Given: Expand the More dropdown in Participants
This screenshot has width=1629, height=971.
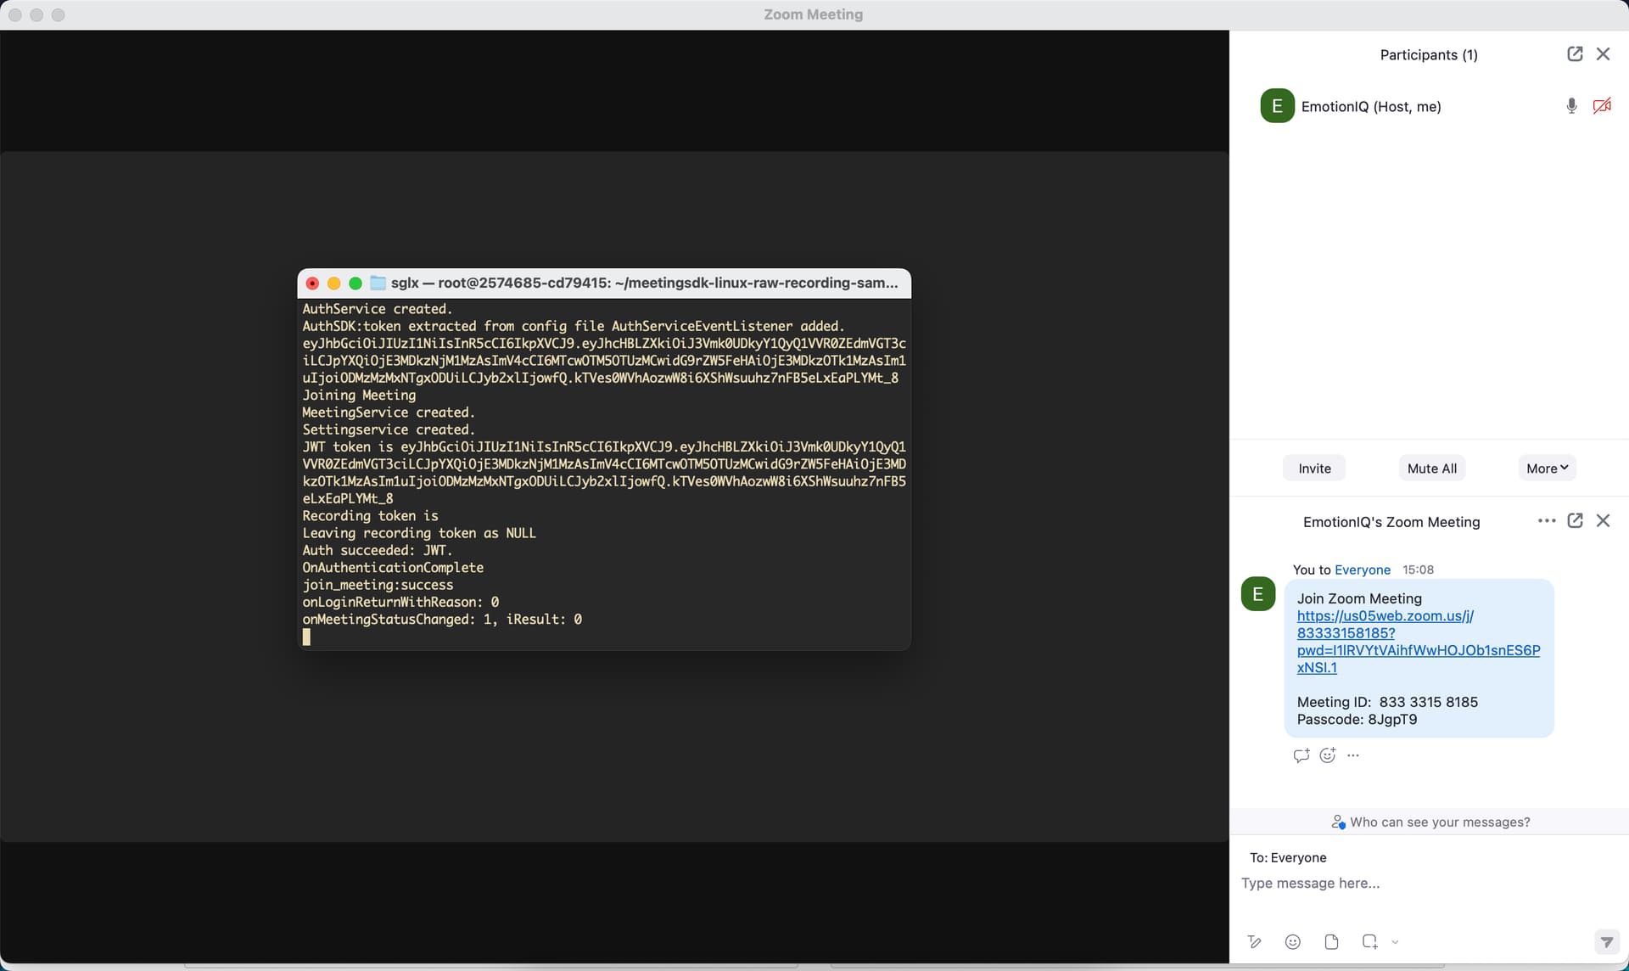Looking at the screenshot, I should click(x=1547, y=469).
